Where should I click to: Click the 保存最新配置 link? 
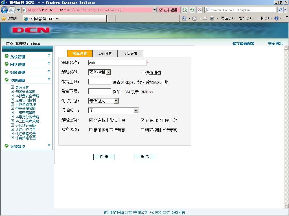pyautogui.click(x=243, y=44)
